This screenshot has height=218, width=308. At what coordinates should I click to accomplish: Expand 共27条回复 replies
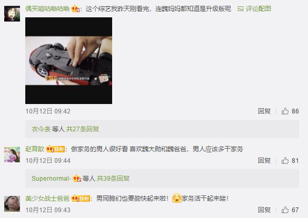click(x=83, y=129)
